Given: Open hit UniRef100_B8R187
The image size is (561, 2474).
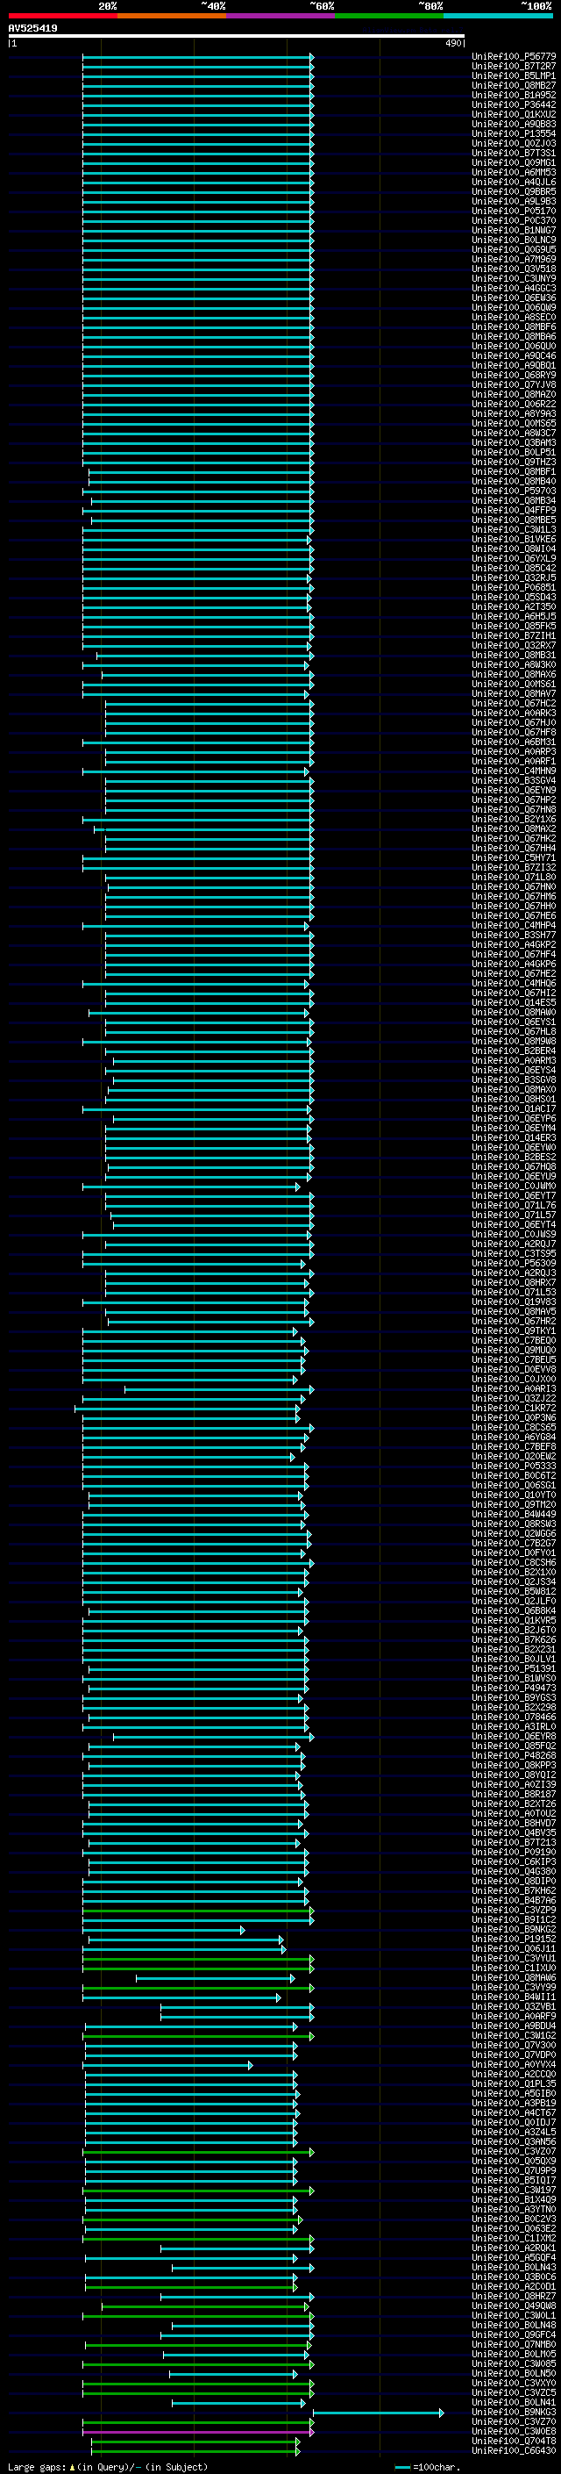Looking at the screenshot, I should click(514, 1794).
